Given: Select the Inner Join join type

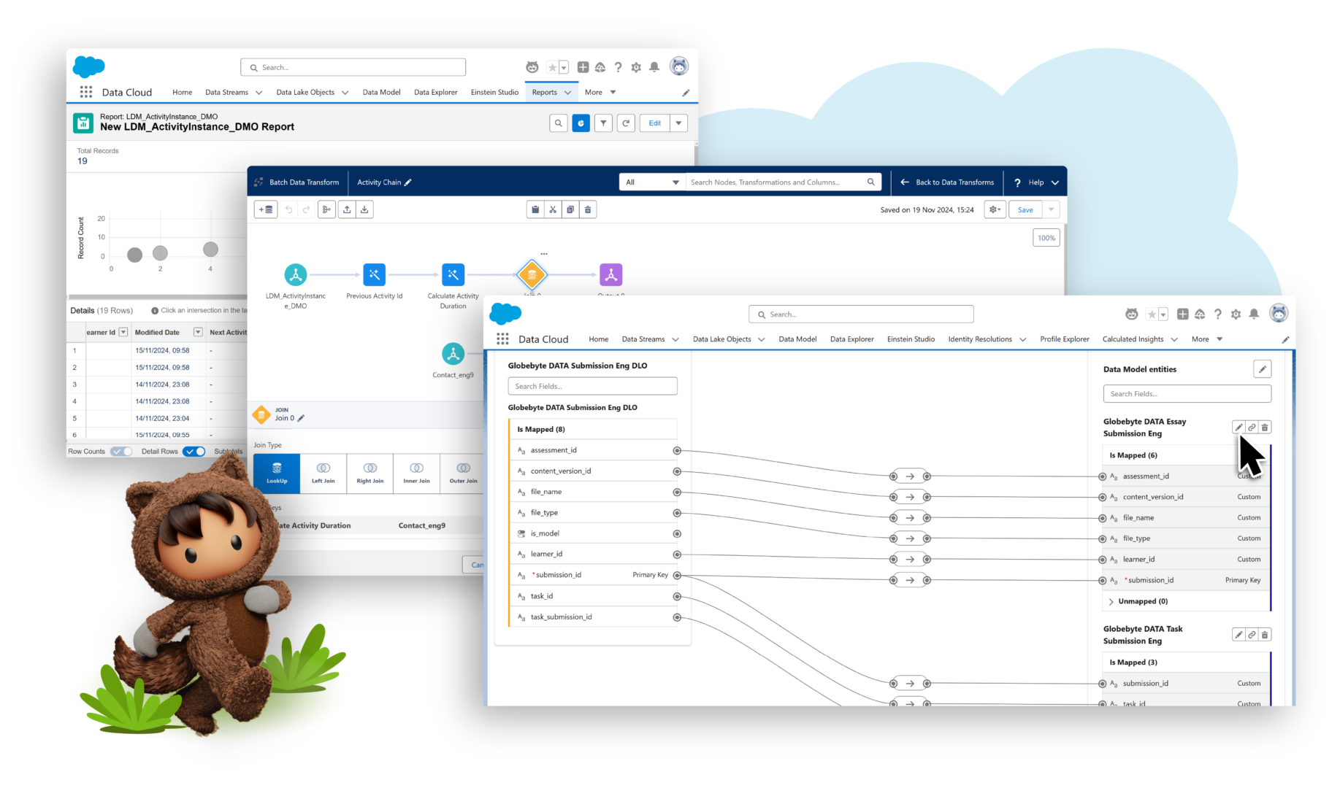Looking at the screenshot, I should 416,473.
